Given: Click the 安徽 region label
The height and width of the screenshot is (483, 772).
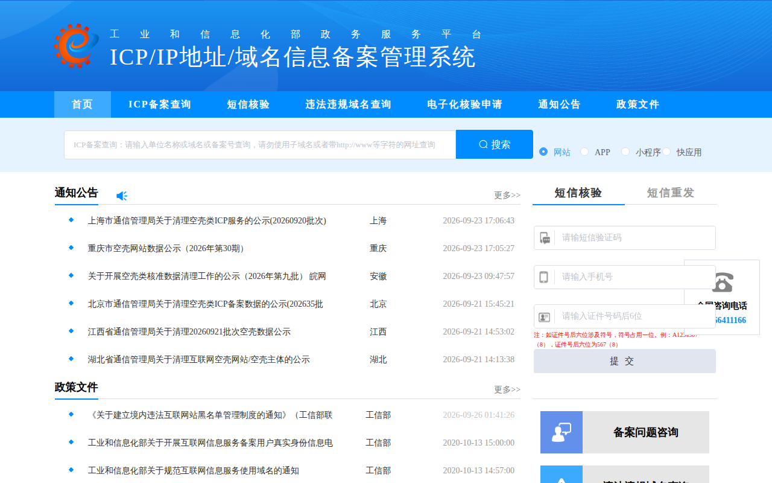Looking at the screenshot, I should (378, 277).
